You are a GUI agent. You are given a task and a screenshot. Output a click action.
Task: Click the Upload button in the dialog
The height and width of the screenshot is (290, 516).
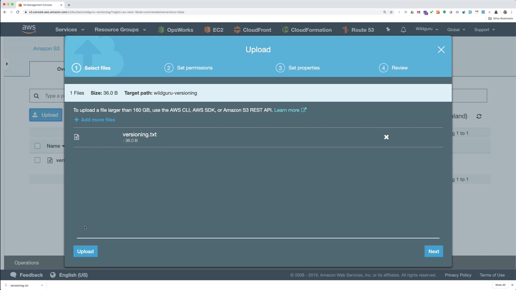click(x=85, y=251)
